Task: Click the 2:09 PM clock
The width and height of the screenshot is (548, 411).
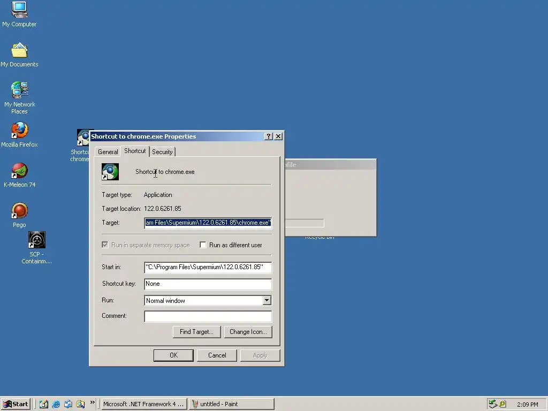Action: [527, 405]
